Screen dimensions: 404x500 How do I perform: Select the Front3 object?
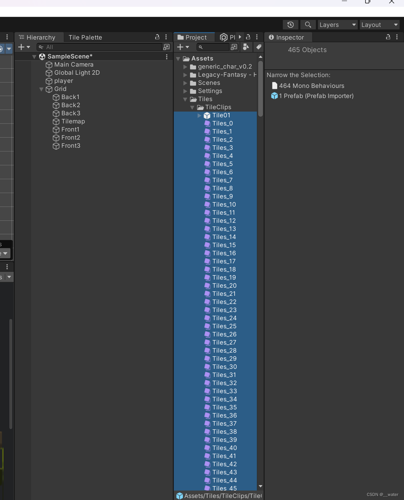tap(71, 146)
